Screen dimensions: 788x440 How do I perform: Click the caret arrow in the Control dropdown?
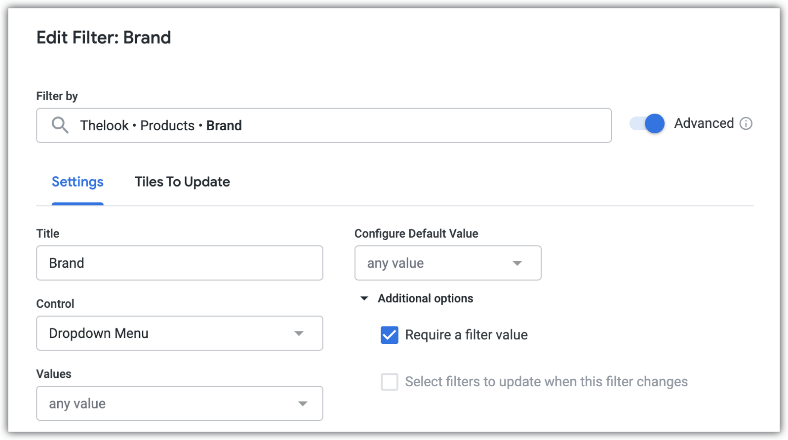click(x=299, y=333)
